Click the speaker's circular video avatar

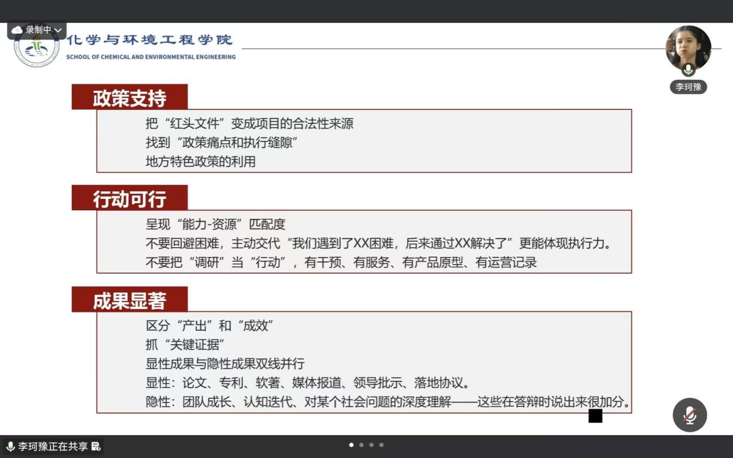(688, 49)
